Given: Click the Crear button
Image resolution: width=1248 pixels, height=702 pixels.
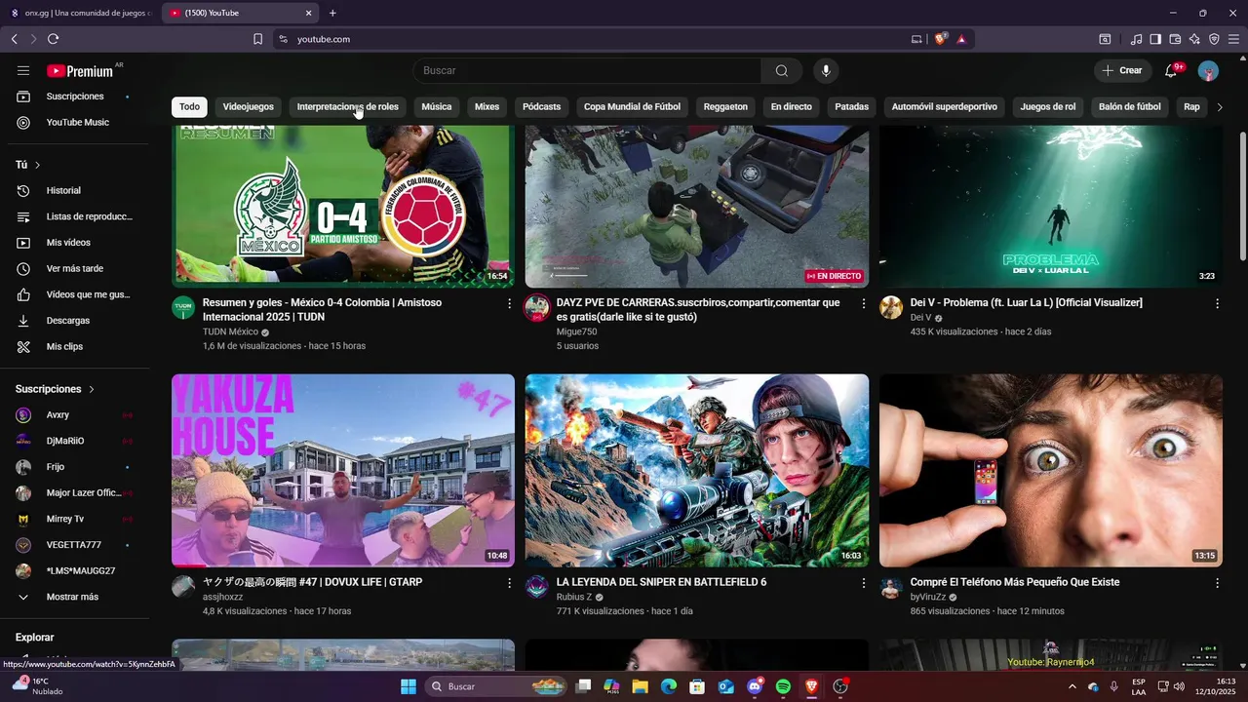Looking at the screenshot, I should (1122, 70).
